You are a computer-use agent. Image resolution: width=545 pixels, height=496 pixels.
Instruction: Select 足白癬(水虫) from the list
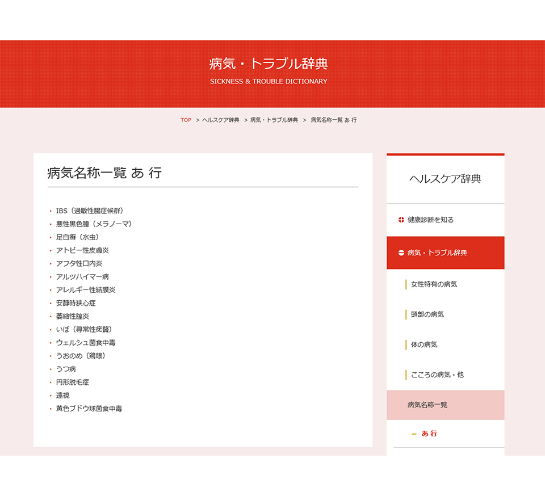tap(77, 237)
